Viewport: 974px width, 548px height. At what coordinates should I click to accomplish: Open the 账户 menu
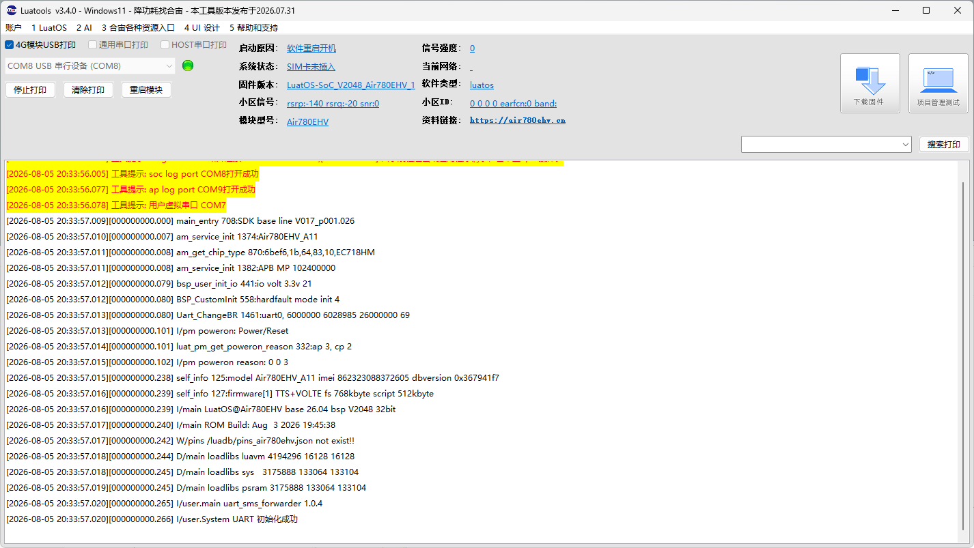[x=14, y=28]
